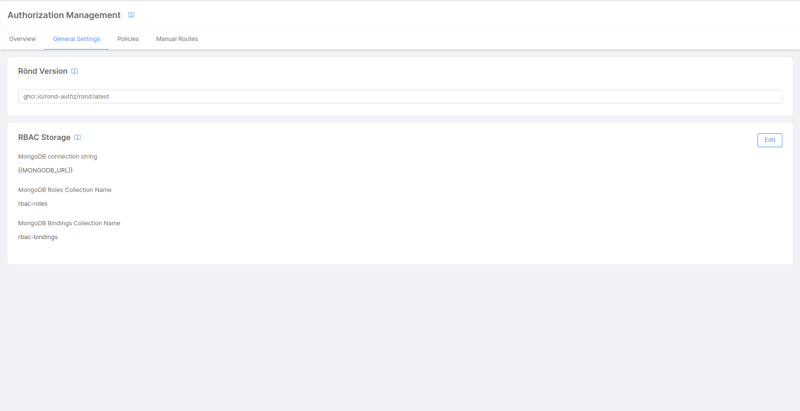Select the rbac-roles value text
The height and width of the screenshot is (411, 800).
[33, 204]
